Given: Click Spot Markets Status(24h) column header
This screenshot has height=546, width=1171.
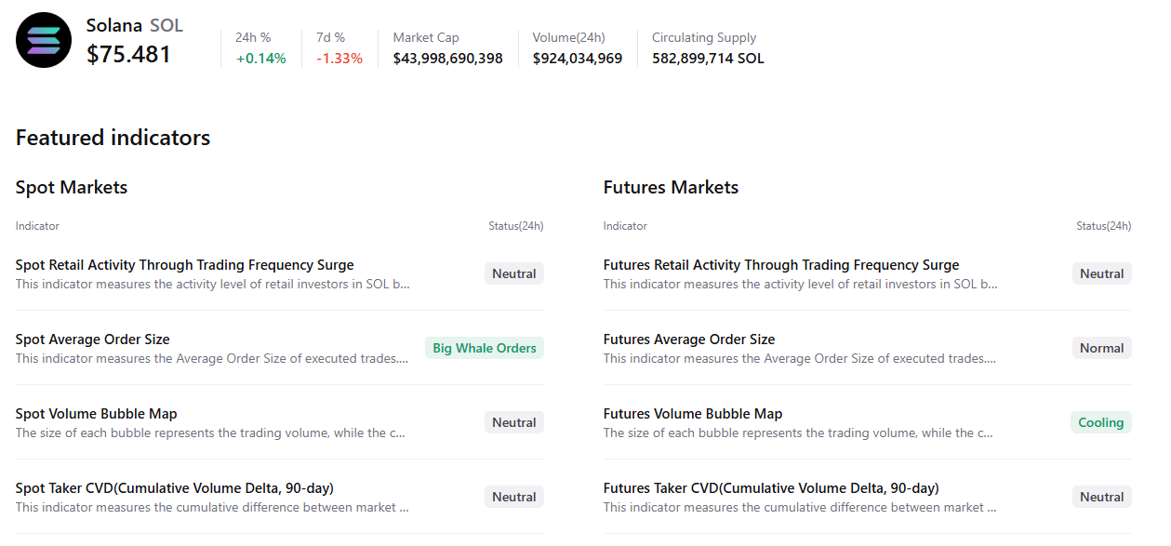Looking at the screenshot, I should 516,226.
